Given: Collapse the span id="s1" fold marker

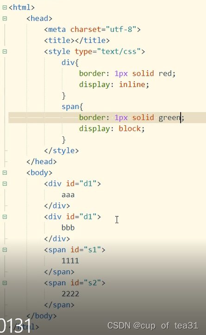Looking at the screenshot, I should 5,250.
